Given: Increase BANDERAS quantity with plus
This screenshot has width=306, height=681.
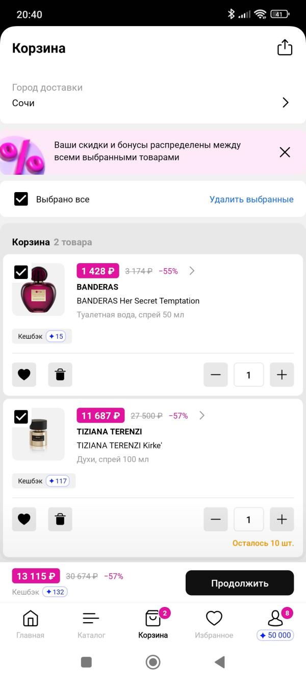Looking at the screenshot, I should [282, 374].
